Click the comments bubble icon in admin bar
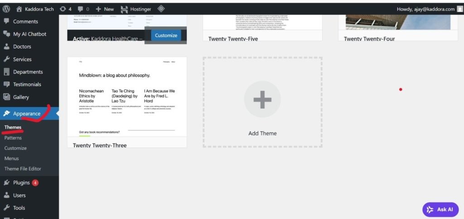 (80, 9)
